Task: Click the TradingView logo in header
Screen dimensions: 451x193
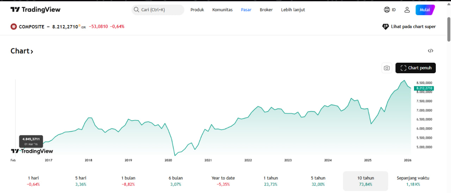Action: pyautogui.click(x=35, y=10)
